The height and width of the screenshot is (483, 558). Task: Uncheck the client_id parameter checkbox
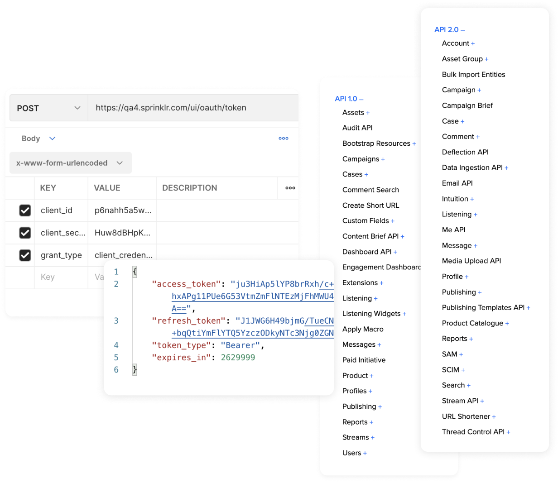point(25,210)
